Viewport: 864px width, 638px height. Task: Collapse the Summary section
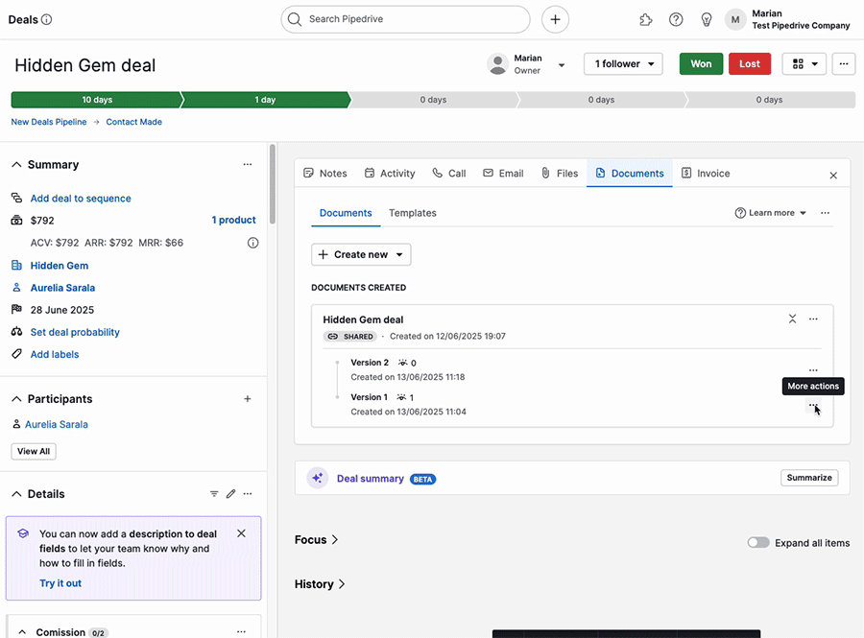16,165
